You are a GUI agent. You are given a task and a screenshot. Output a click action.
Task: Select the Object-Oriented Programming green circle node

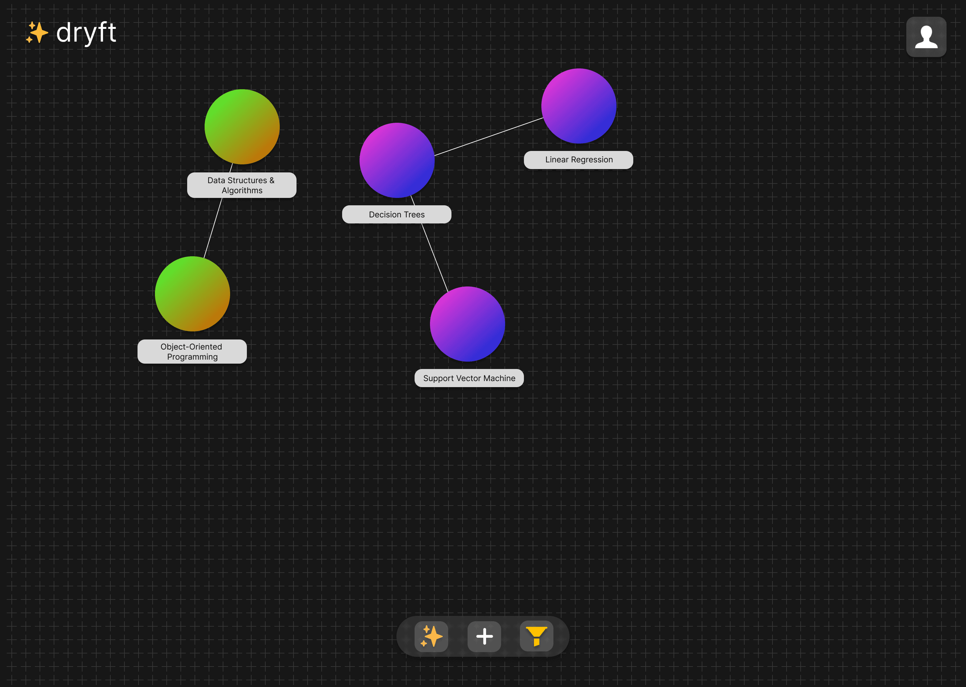coord(193,294)
